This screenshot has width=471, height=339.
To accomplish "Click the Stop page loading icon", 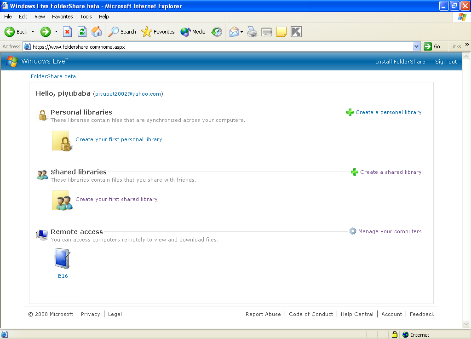I will [67, 32].
